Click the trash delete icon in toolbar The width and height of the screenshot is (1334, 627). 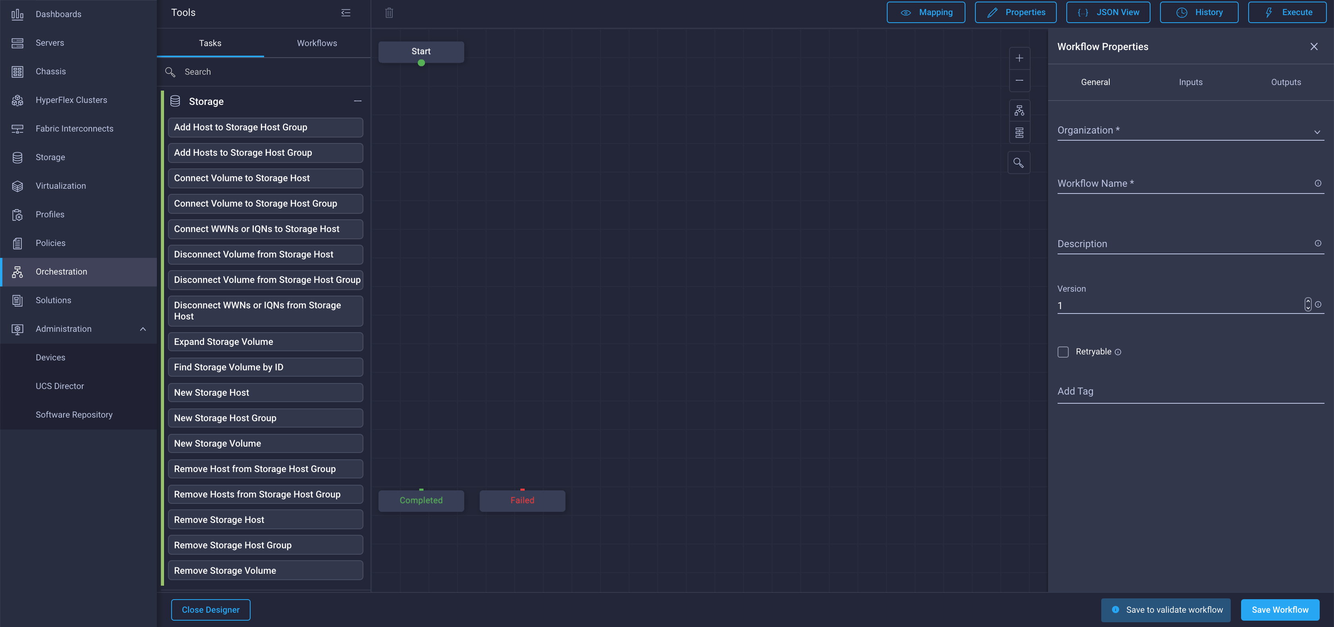click(x=389, y=13)
